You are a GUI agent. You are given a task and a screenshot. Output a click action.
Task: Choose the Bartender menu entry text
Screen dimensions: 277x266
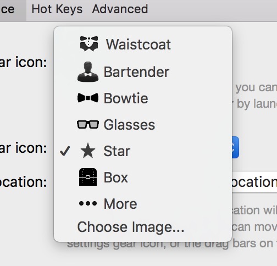tap(136, 72)
